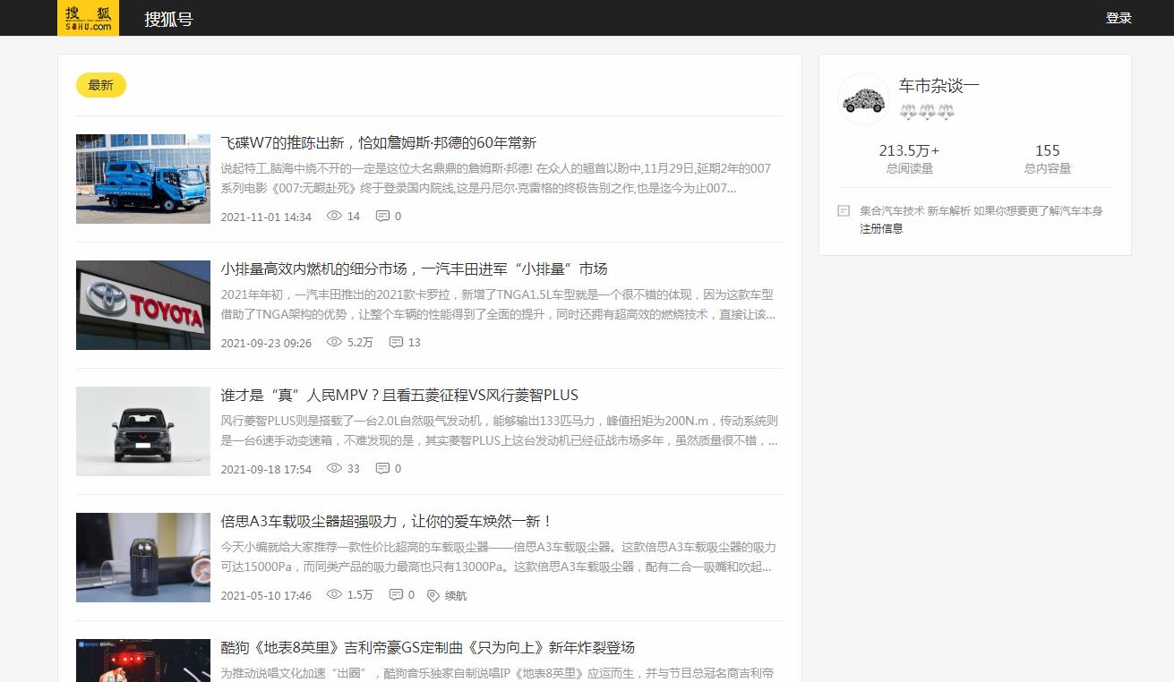The width and height of the screenshot is (1174, 682).
Task: Click the tag icon beside 续航
Action: point(433,595)
